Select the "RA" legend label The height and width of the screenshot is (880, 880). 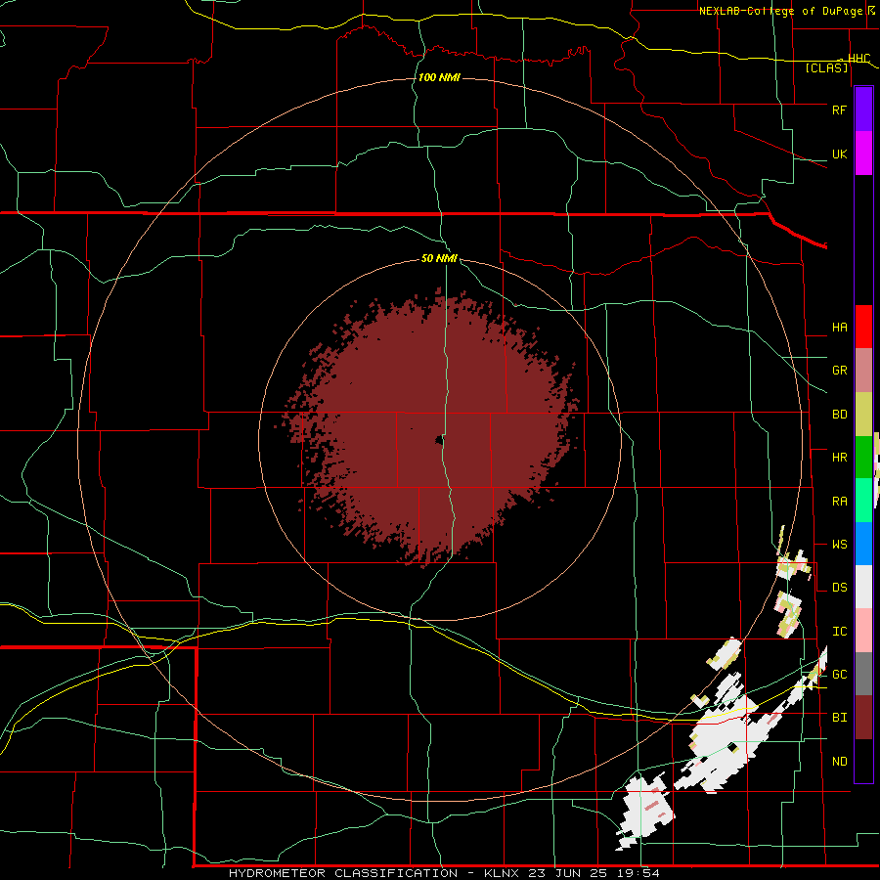(x=839, y=502)
